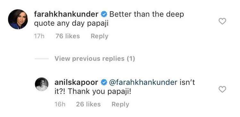Click the 16h timestamp

[60, 104]
